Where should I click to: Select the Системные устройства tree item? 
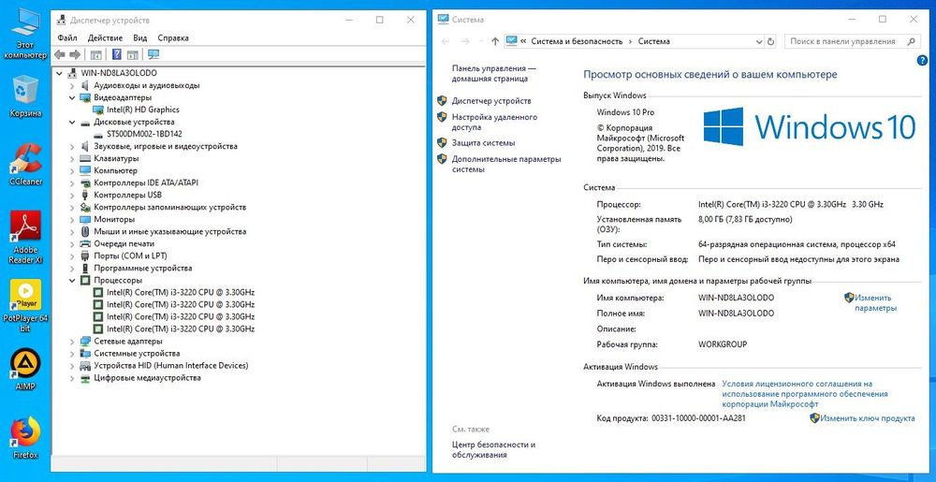137,353
